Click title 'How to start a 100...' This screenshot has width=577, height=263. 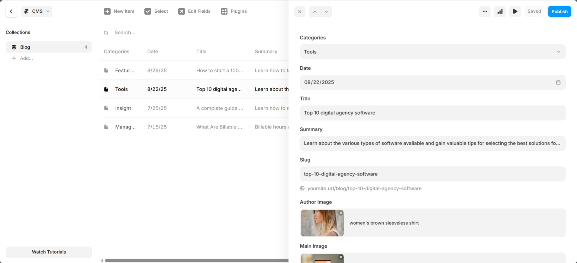(220, 71)
